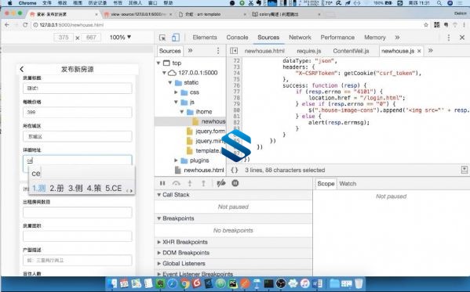Open the Chrome menu in the macOS menu bar
Image resolution: width=470 pixels, height=292 pixels.
[27, 3]
